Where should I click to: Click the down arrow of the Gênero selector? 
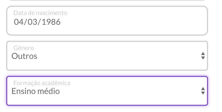pyautogui.click(x=203, y=58)
